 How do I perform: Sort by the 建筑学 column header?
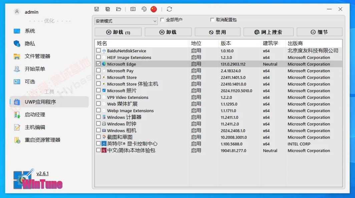[x=273, y=43]
